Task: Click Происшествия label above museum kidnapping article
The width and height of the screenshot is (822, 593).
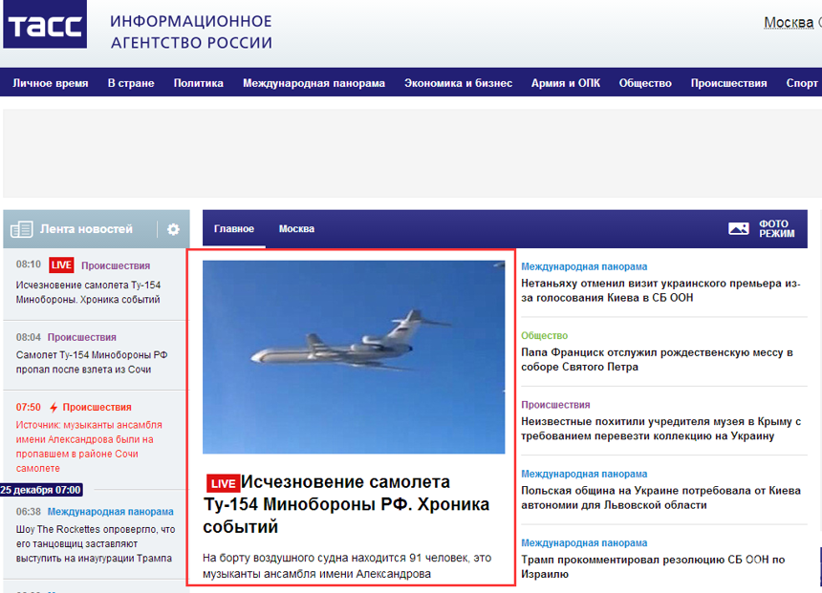Action: pyautogui.click(x=555, y=405)
